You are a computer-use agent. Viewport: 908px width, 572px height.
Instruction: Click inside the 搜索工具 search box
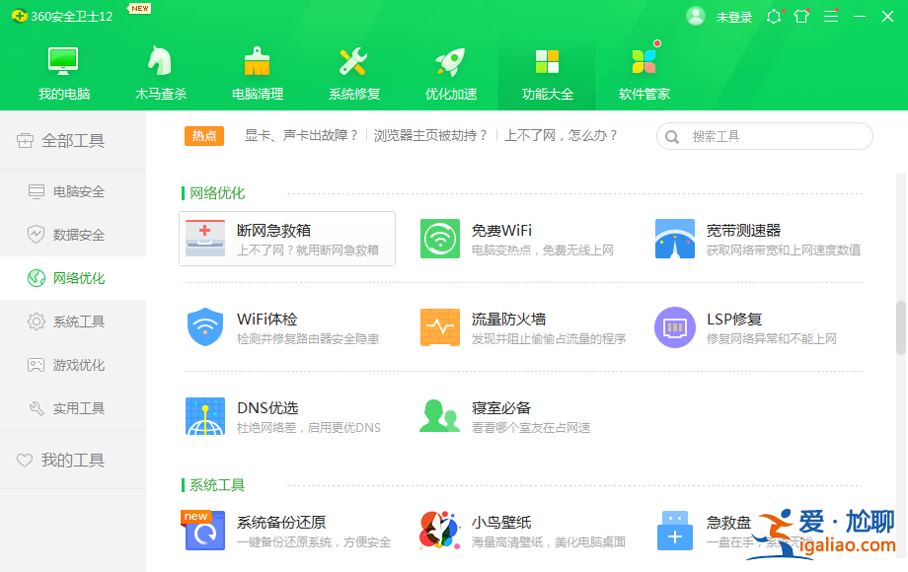pyautogui.click(x=770, y=136)
